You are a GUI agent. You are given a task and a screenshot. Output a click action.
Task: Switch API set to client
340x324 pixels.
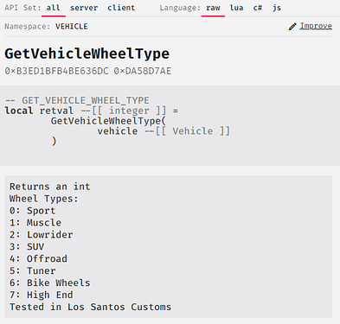point(121,8)
